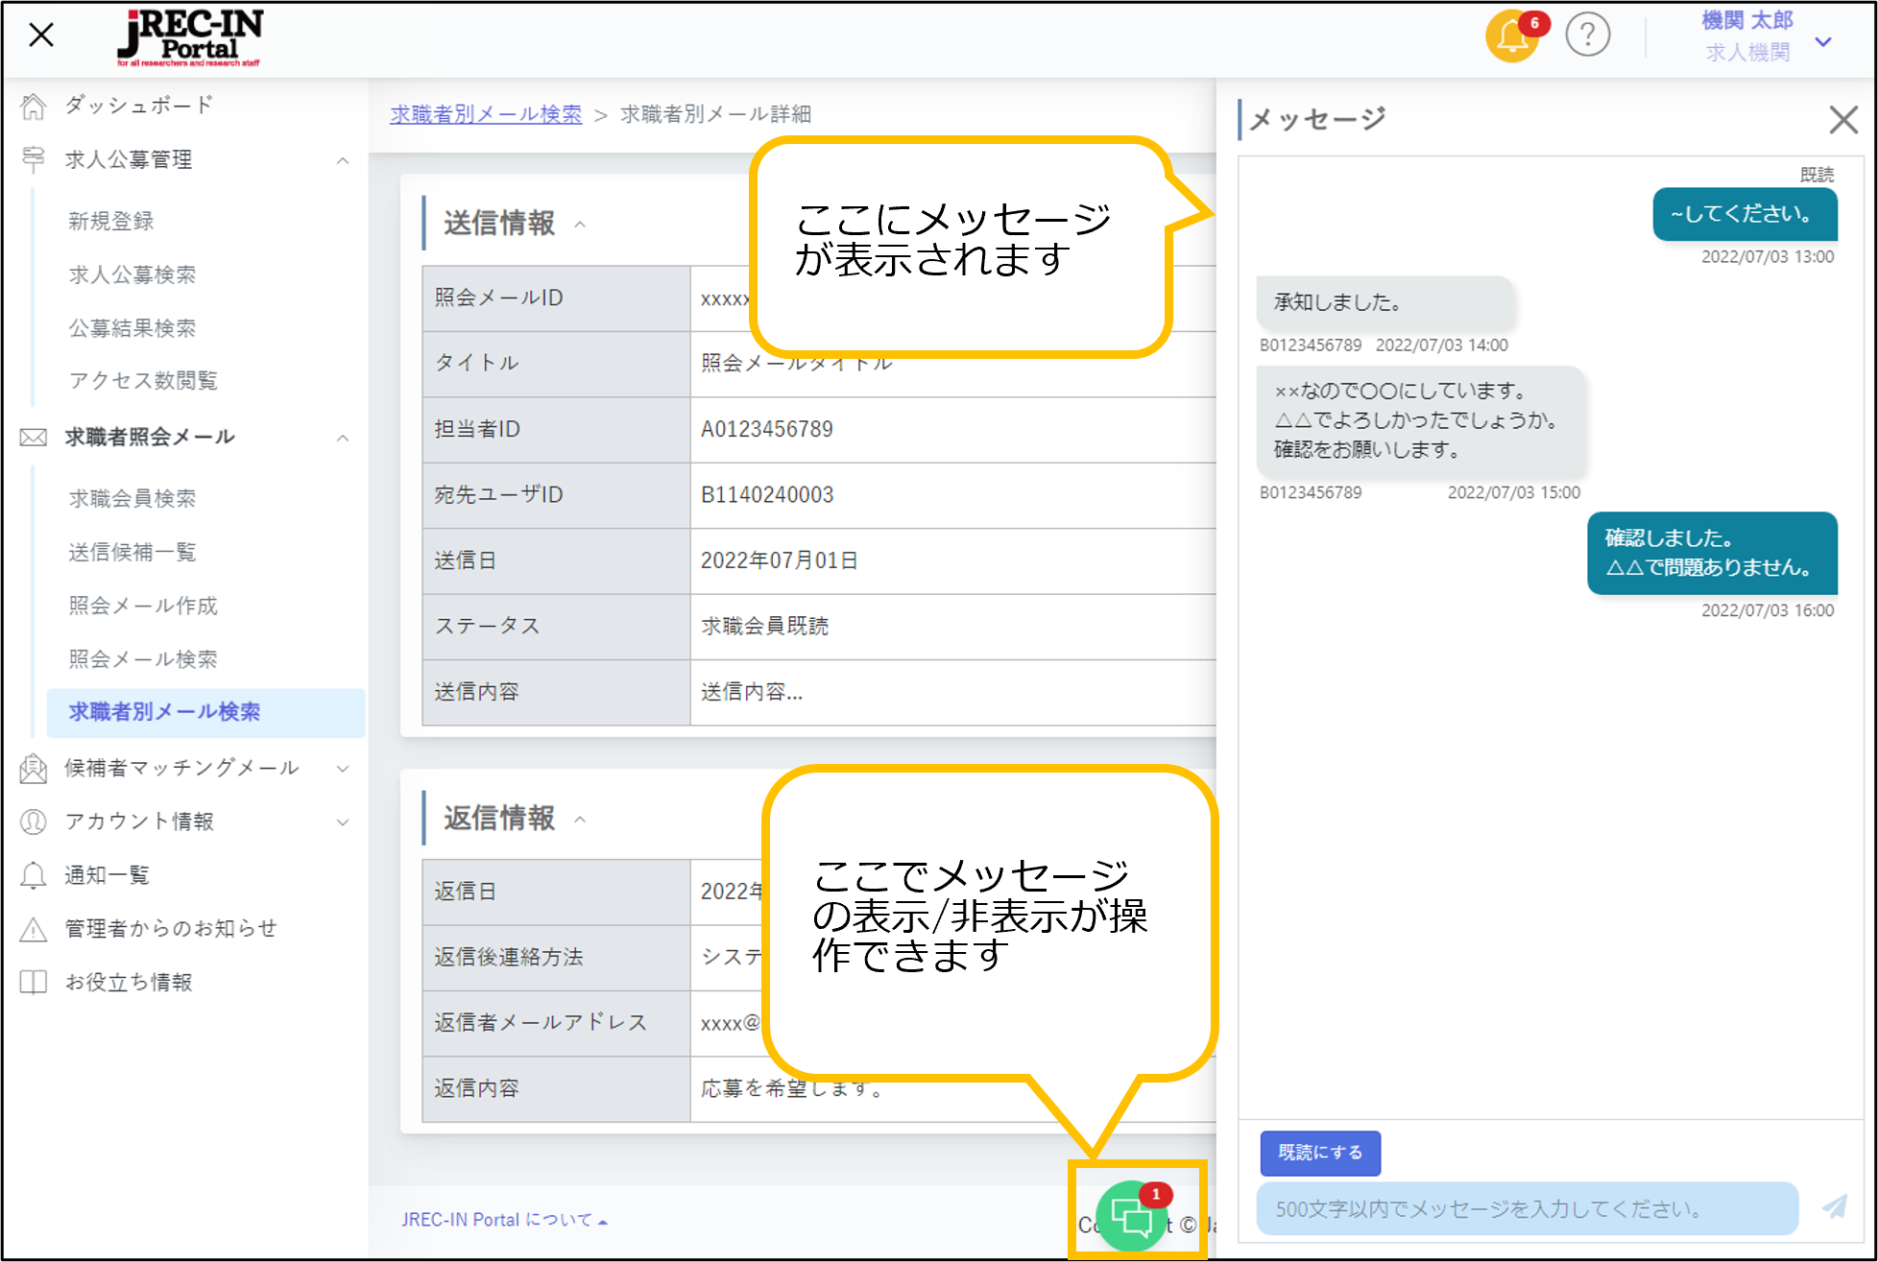Open 照会メール検索 menu item
1878x1262 pixels.
(143, 659)
